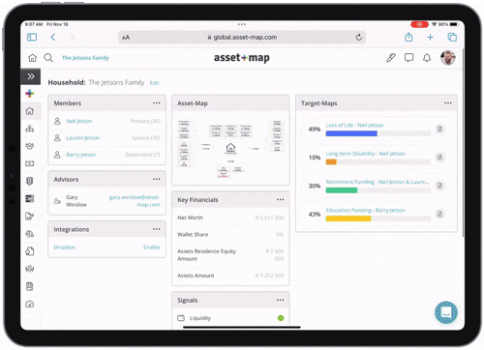Focus the global.asset-map.com address bar
Screen dimensions: 484x350
242,38
